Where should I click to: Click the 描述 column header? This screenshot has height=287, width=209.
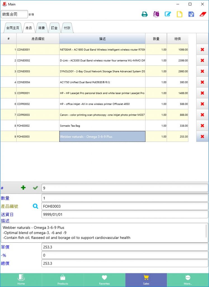click(x=102, y=39)
